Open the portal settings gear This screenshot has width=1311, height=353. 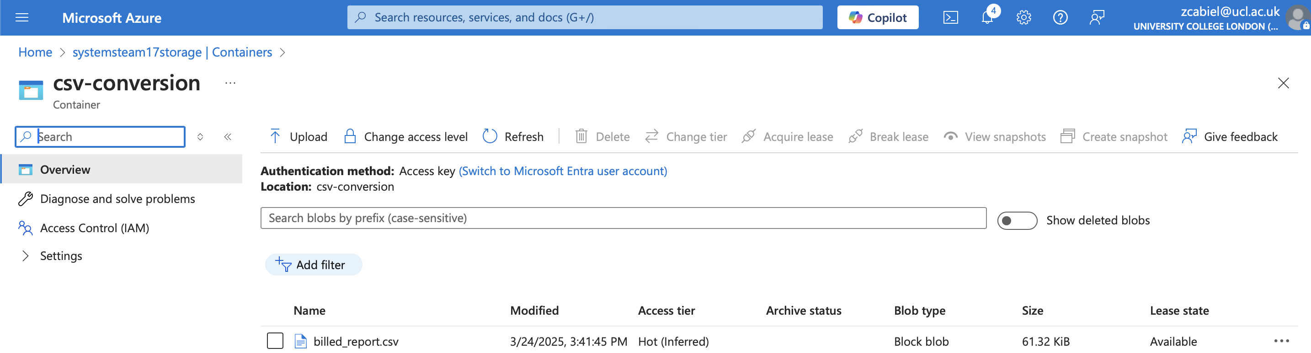tap(1023, 18)
